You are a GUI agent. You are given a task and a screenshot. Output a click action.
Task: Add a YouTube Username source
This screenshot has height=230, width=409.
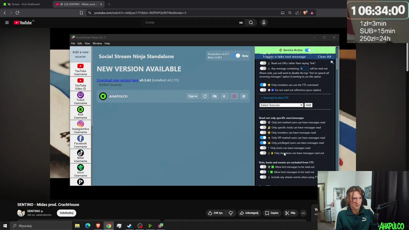pos(81,69)
